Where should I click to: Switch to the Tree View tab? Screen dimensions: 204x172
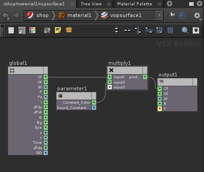pyautogui.click(x=91, y=4)
